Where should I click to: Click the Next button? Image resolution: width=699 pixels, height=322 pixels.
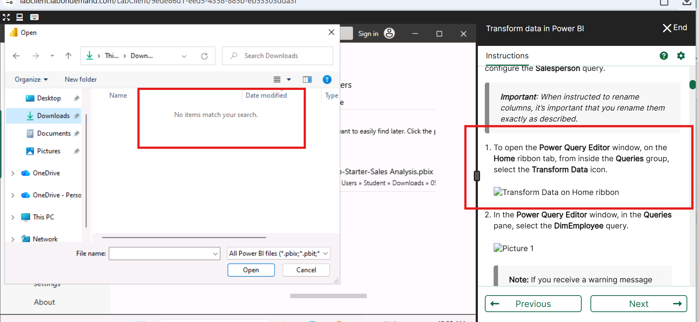pos(638,304)
